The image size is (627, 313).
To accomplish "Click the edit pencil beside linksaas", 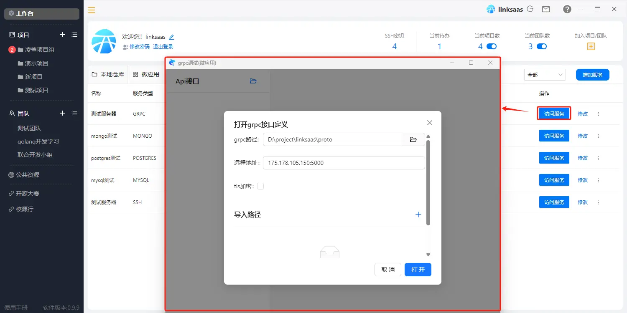I will (x=171, y=37).
